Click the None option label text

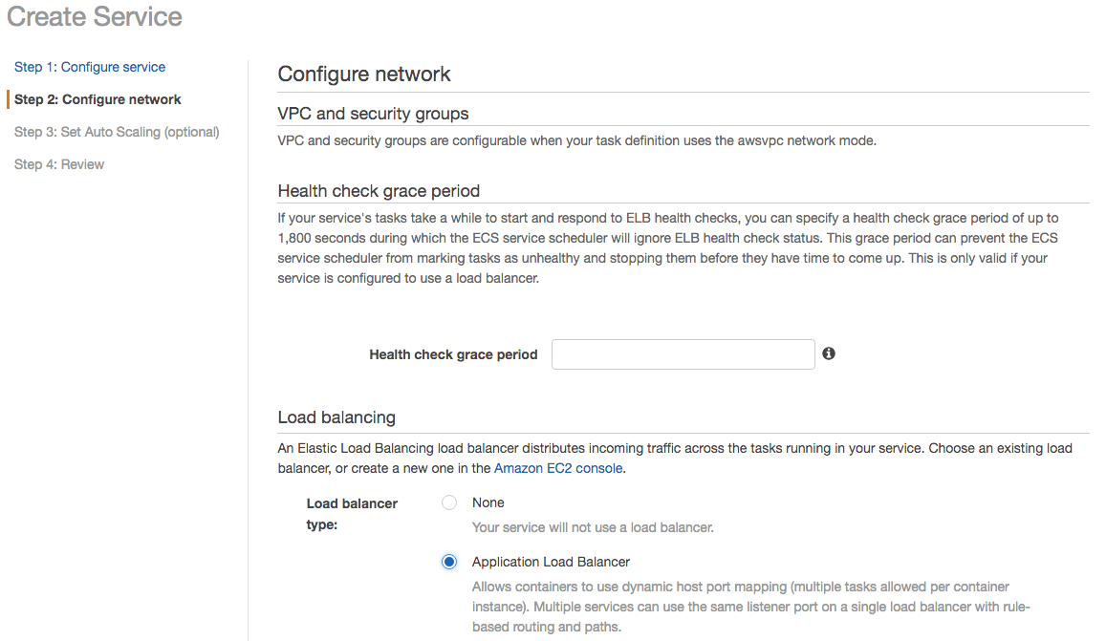click(488, 502)
